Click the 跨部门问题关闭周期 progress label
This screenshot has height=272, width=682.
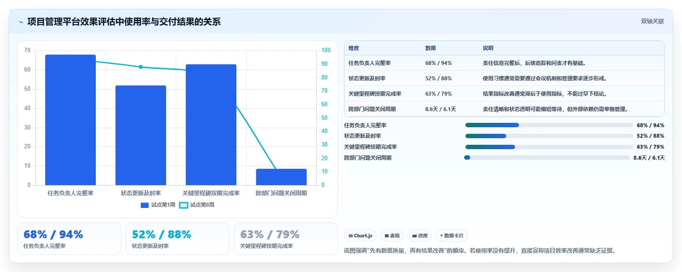coord(368,157)
